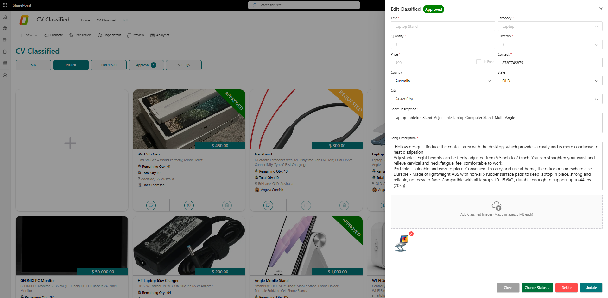This screenshot has height=298, width=608.
Task: Click the edit icon under iPad 5th Gen
Action: tap(151, 205)
